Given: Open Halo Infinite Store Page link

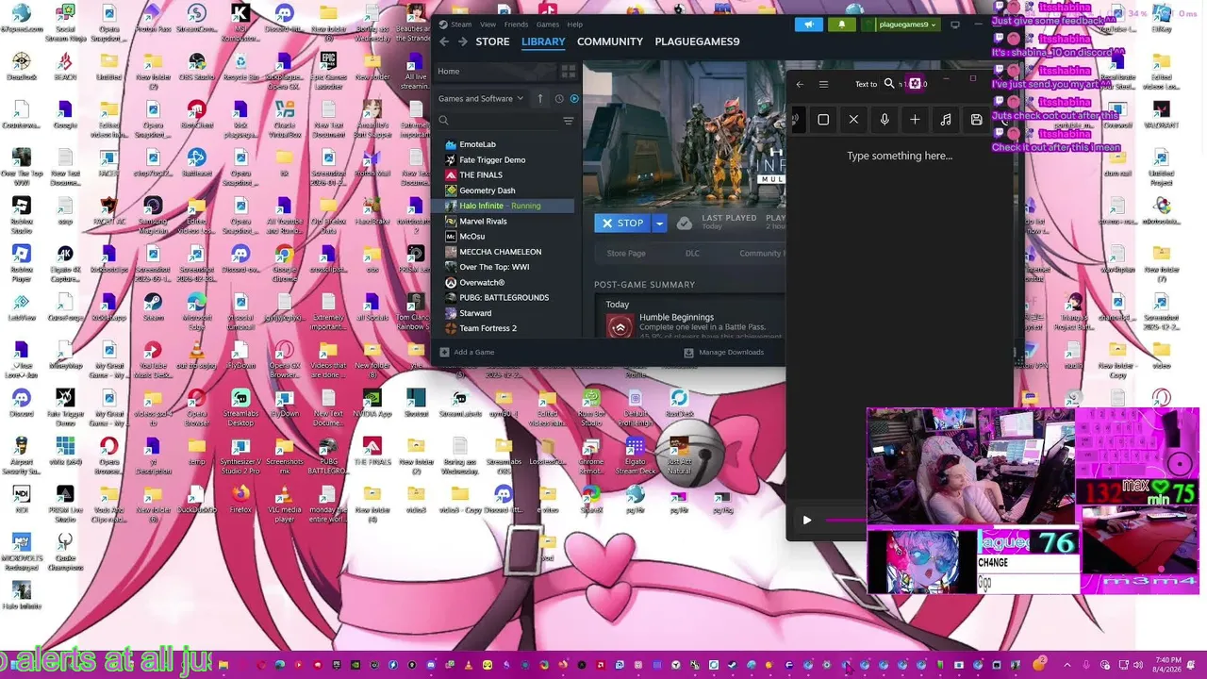Looking at the screenshot, I should [x=626, y=254].
